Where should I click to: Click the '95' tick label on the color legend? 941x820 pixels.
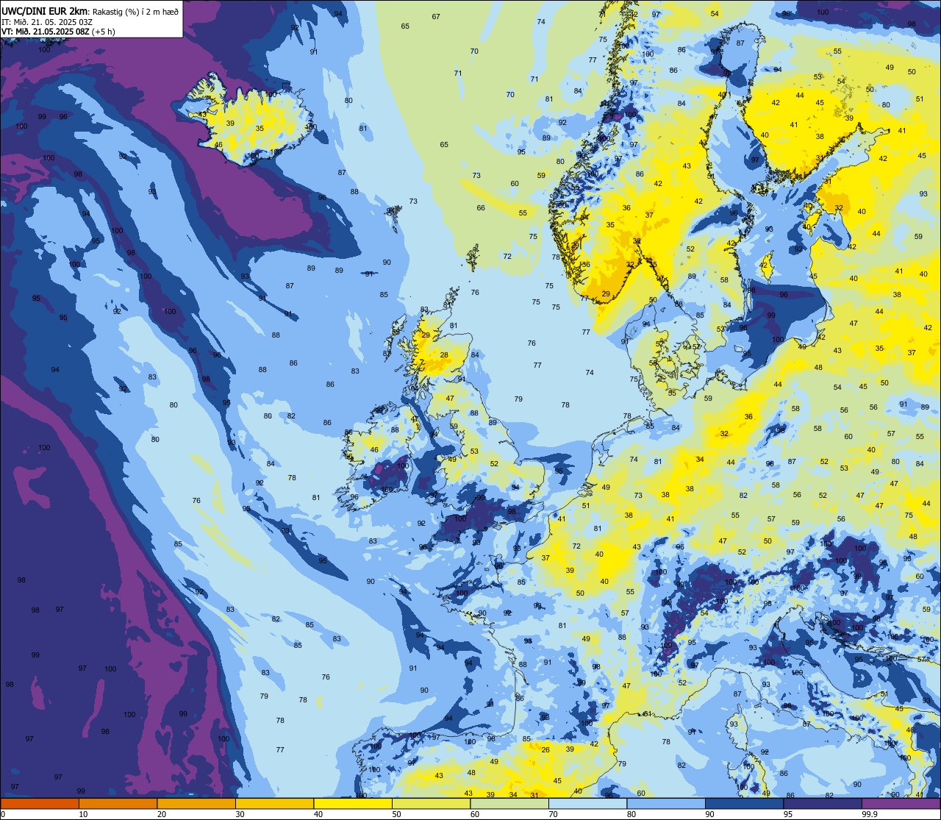point(789,814)
